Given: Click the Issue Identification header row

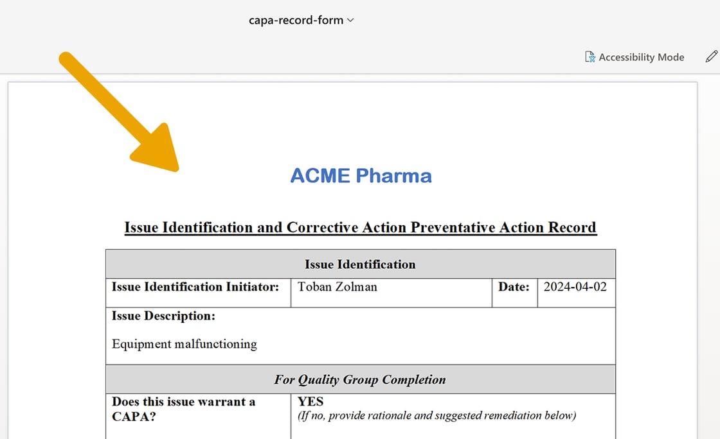Looking at the screenshot, I should coord(360,264).
